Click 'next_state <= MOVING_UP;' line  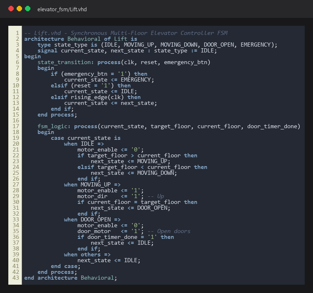pyautogui.click(x=130, y=161)
